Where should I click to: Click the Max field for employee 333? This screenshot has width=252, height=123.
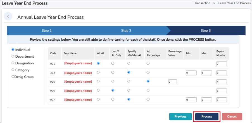click(x=207, y=73)
